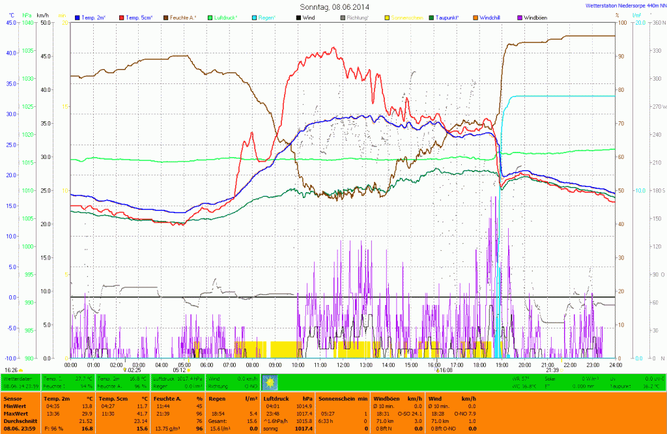This screenshot has width=667, height=434.
Task: Click the blue Temp. 2m legend swatch
Action: [78, 17]
